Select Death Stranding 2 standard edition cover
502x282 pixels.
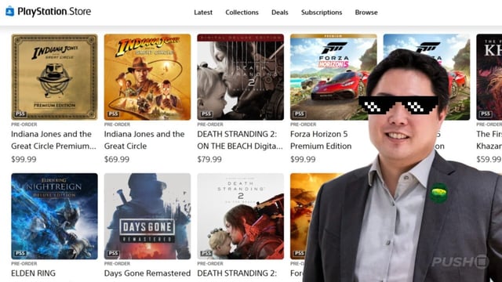pyautogui.click(x=241, y=216)
